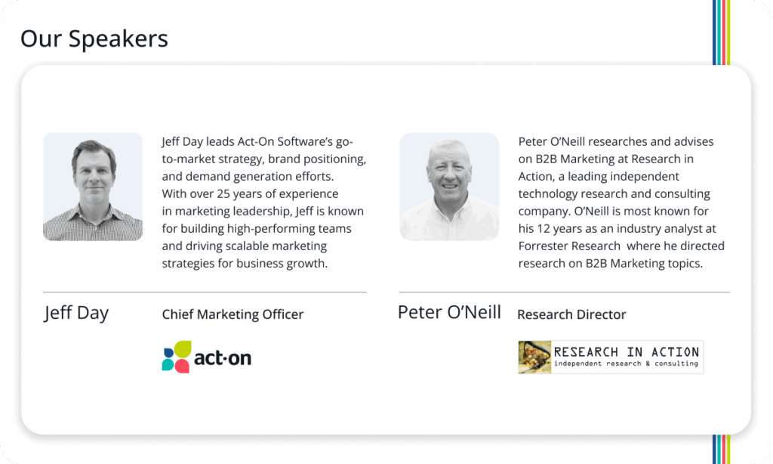
Task: Click the Research Director title
Action: pos(571,314)
